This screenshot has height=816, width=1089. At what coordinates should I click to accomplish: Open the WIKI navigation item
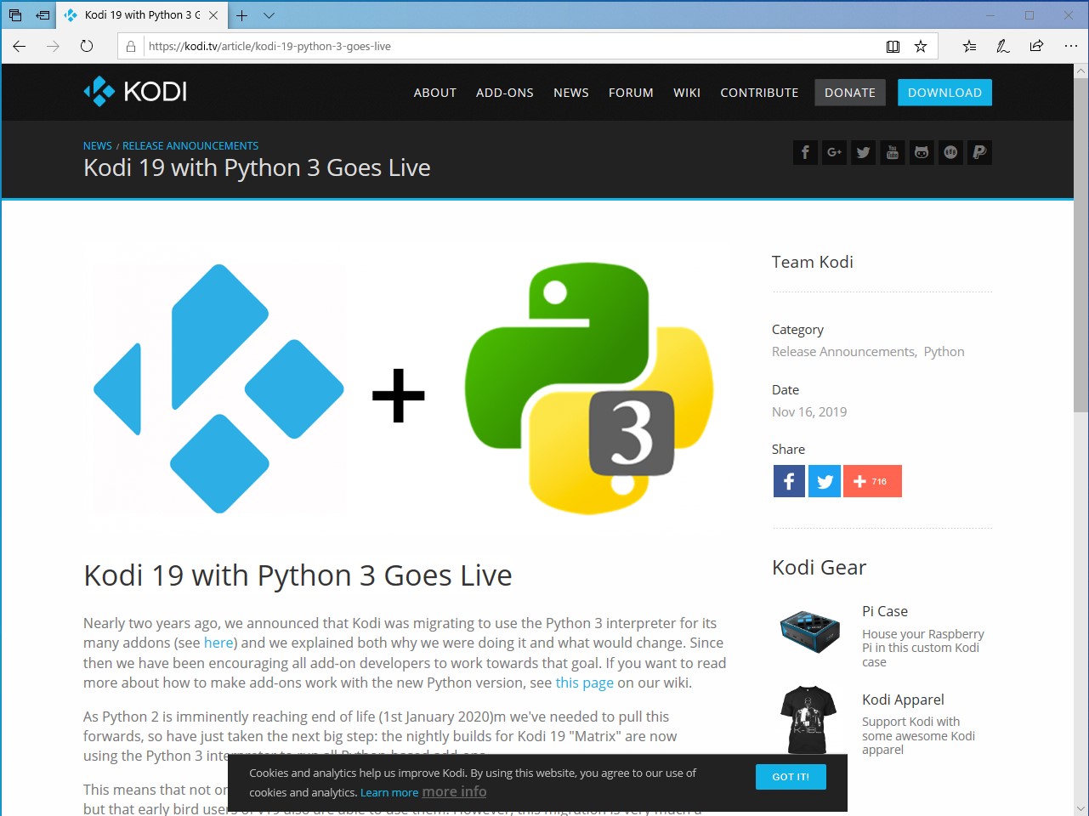(x=687, y=93)
